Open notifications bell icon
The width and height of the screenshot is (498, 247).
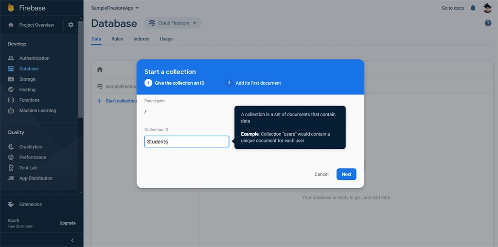[x=473, y=8]
